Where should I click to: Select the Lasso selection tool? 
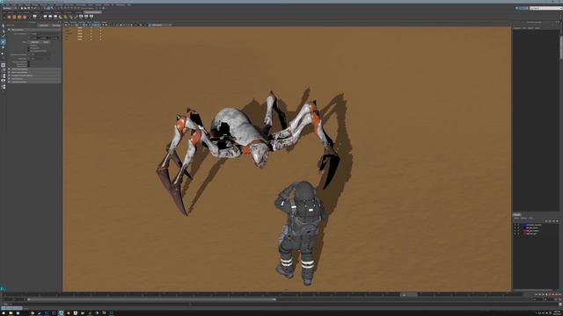4,32
